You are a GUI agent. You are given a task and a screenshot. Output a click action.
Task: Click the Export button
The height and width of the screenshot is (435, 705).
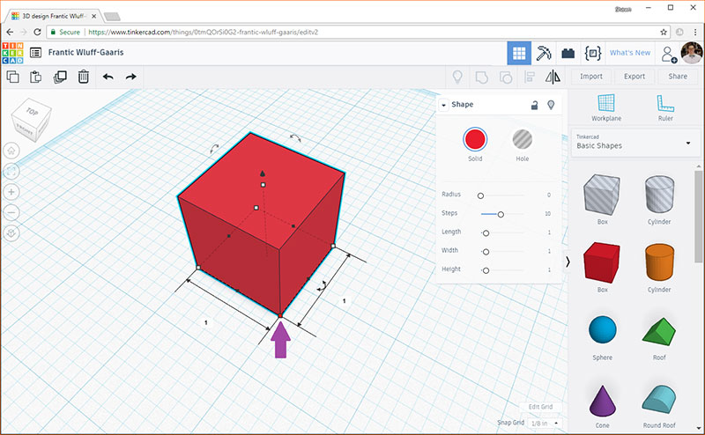(634, 77)
